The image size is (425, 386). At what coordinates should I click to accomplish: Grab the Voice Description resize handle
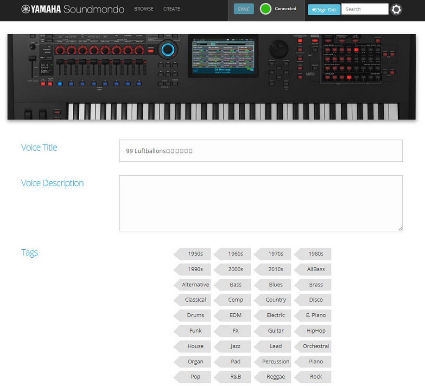(x=400, y=228)
